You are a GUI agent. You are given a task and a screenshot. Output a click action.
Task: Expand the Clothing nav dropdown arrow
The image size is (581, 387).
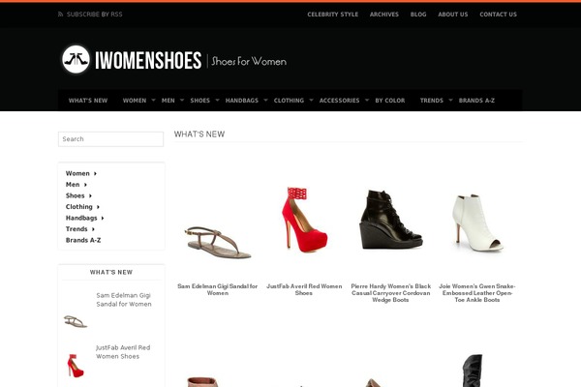click(x=311, y=100)
